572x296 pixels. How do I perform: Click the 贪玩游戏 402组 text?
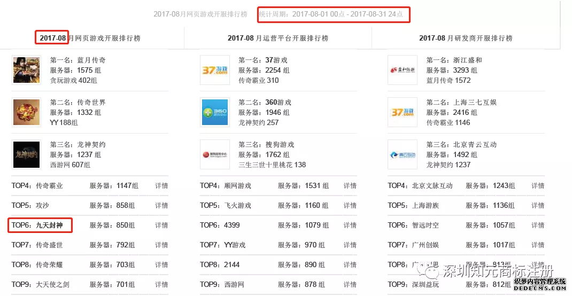pyautogui.click(x=74, y=81)
